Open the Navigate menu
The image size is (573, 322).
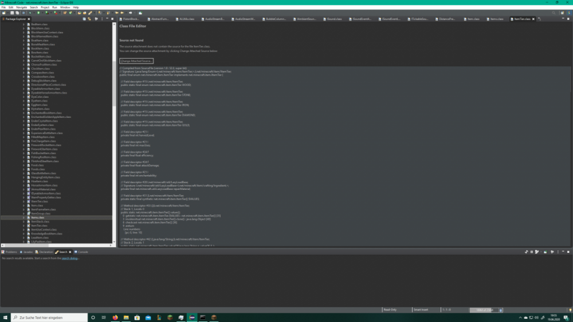coord(21,7)
